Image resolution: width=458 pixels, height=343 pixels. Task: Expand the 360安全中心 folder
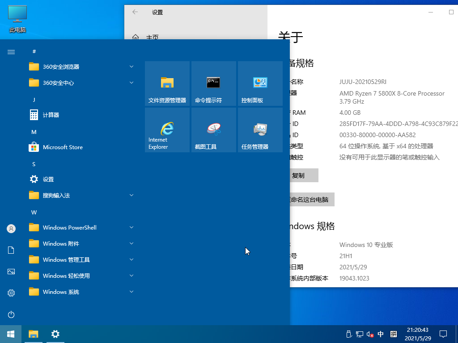coord(81,83)
